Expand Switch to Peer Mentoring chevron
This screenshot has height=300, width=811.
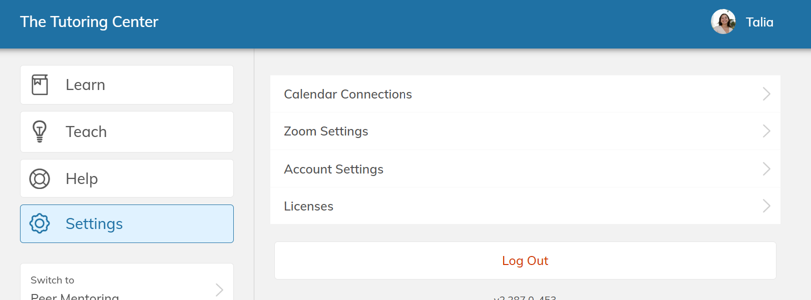219,289
